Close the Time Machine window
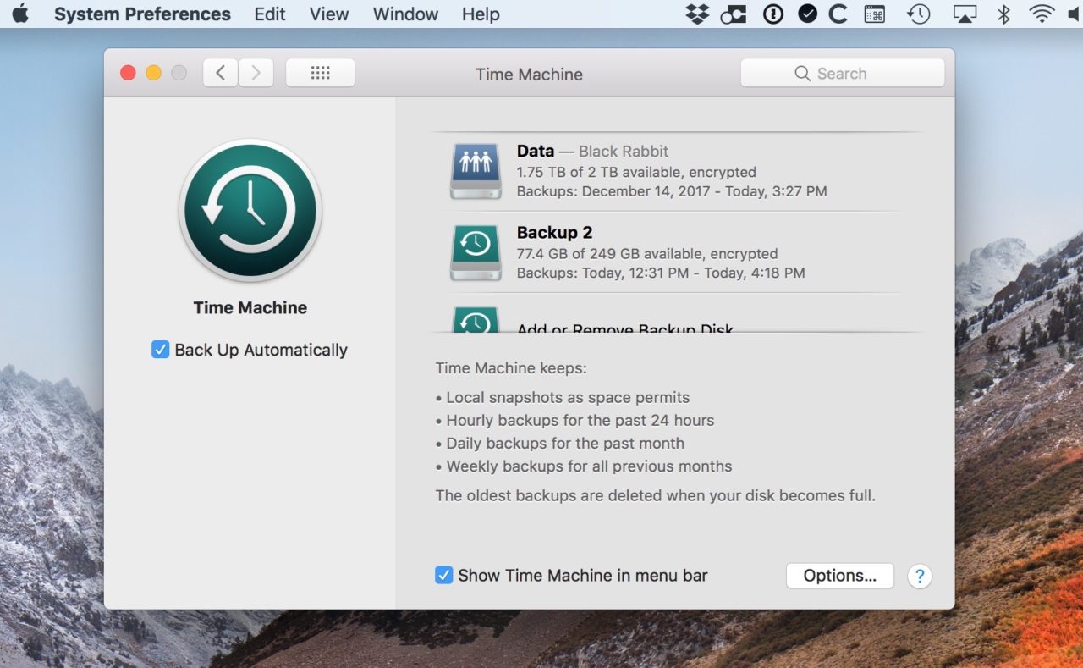Viewport: 1083px width, 668px height. point(128,73)
